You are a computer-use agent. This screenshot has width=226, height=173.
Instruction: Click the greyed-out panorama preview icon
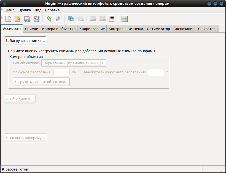103,19
